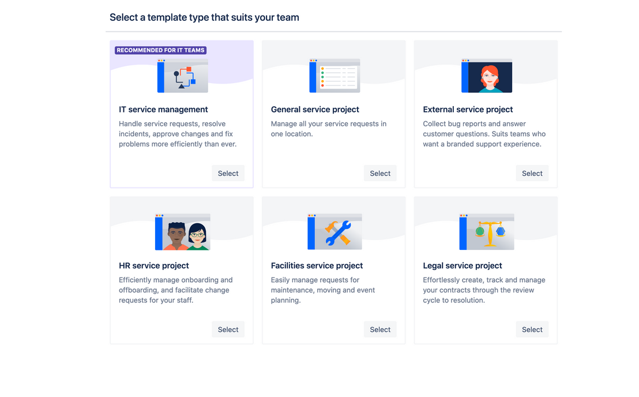This screenshot has height=397, width=639.
Task: Click the External service project avatar icon
Action: pyautogui.click(x=487, y=76)
